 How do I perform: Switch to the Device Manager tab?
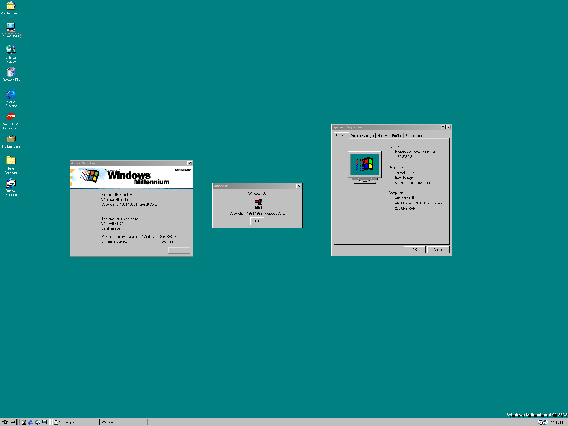tap(362, 136)
